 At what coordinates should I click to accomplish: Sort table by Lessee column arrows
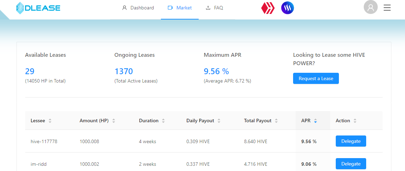tap(50, 121)
